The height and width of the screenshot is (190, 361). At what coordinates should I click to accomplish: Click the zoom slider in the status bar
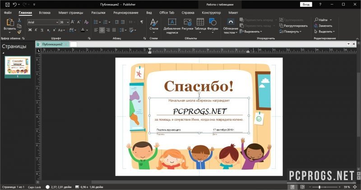[x=325, y=187]
